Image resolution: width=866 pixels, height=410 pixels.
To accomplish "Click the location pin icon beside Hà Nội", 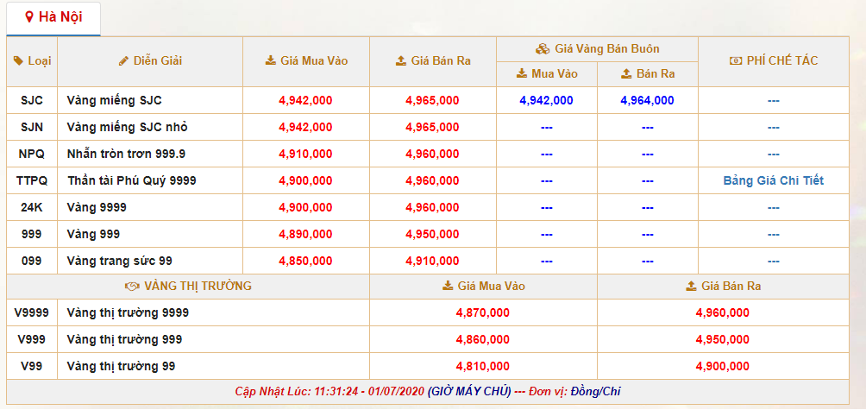I will (x=29, y=17).
